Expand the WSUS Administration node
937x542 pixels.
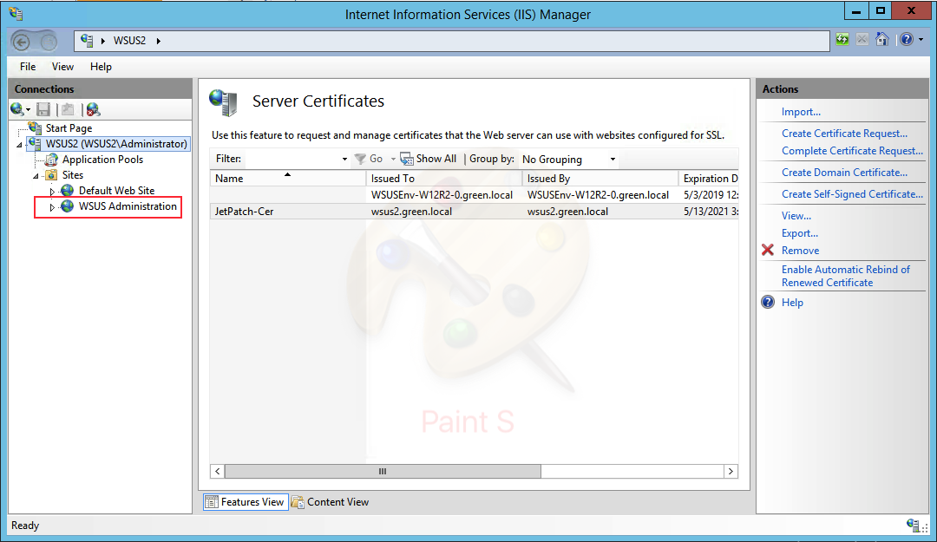pyautogui.click(x=52, y=206)
